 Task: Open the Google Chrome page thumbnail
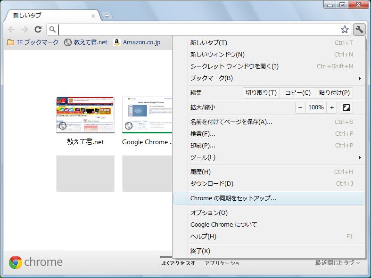click(x=147, y=115)
